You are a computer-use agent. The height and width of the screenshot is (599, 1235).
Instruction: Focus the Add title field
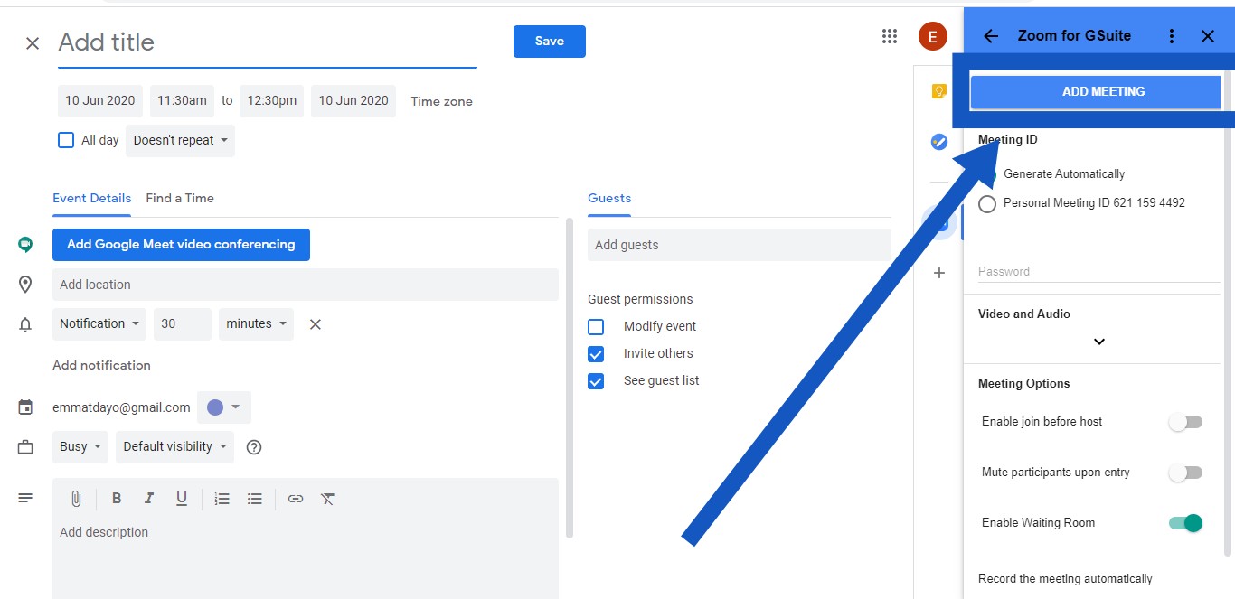tap(268, 43)
